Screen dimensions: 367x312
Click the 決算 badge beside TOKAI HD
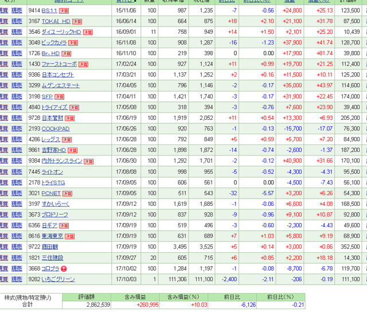tap(77, 22)
